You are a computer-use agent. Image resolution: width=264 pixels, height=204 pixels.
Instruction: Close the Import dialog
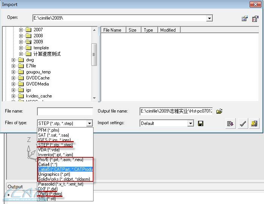pos(255,5)
